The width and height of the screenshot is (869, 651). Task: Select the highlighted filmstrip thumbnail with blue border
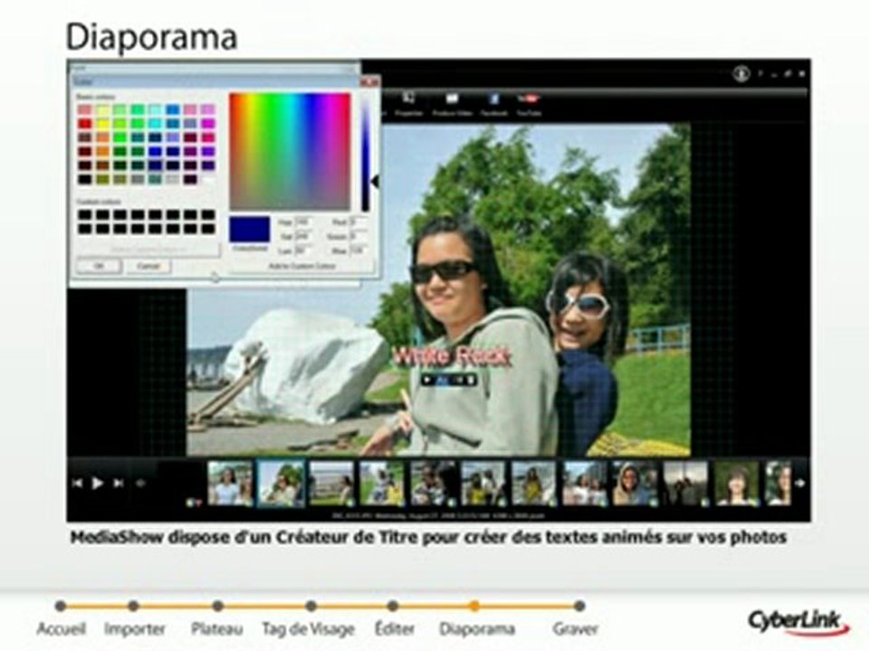[x=281, y=483]
